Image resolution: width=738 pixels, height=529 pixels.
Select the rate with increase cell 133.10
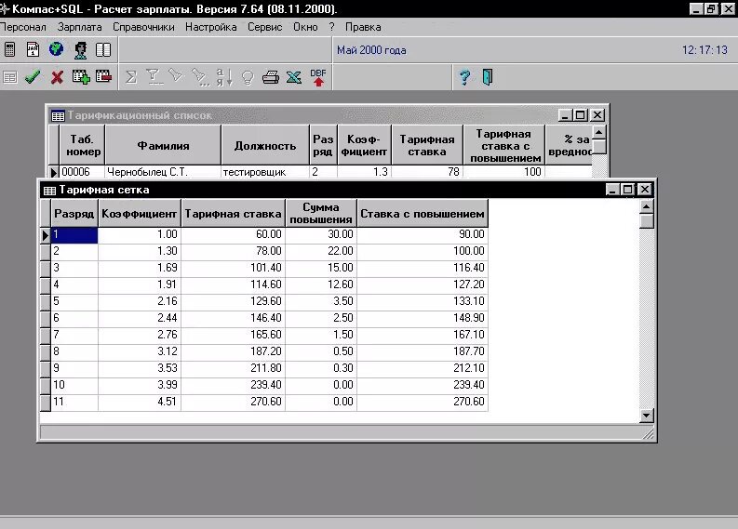[423, 301]
